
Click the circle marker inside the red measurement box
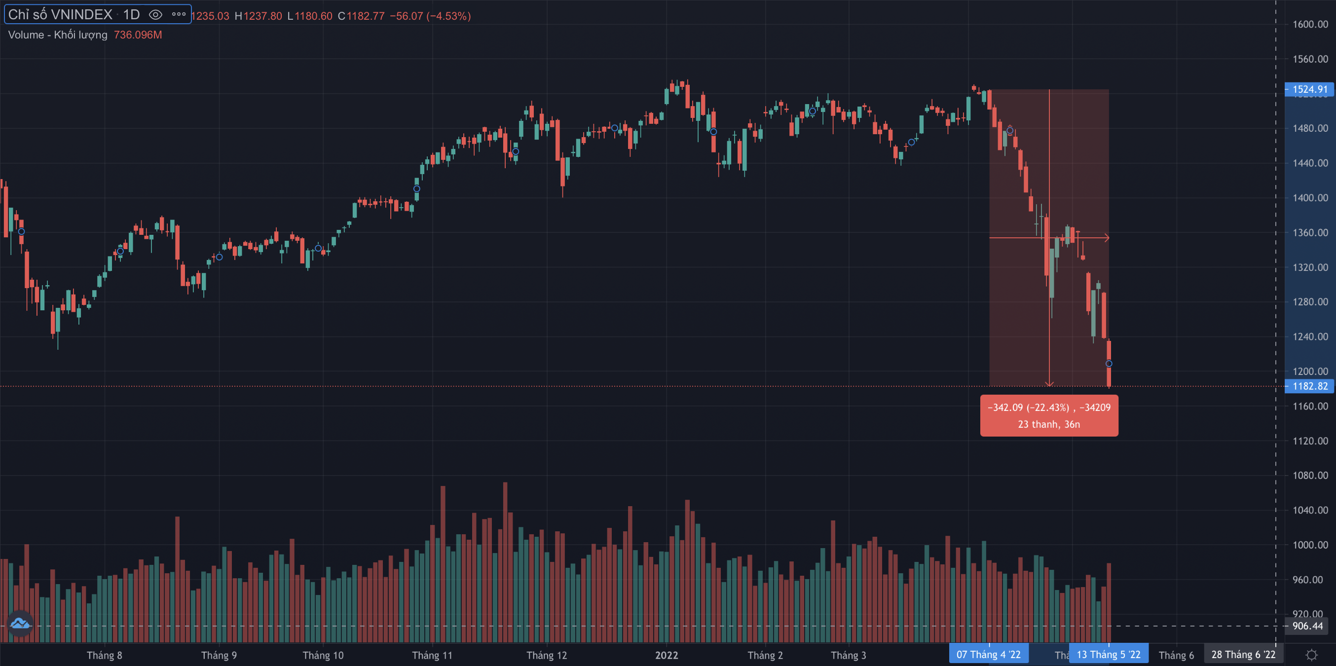(1010, 131)
